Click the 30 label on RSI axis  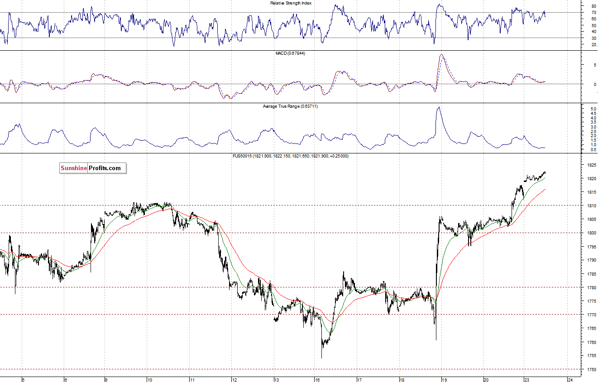pyautogui.click(x=593, y=38)
